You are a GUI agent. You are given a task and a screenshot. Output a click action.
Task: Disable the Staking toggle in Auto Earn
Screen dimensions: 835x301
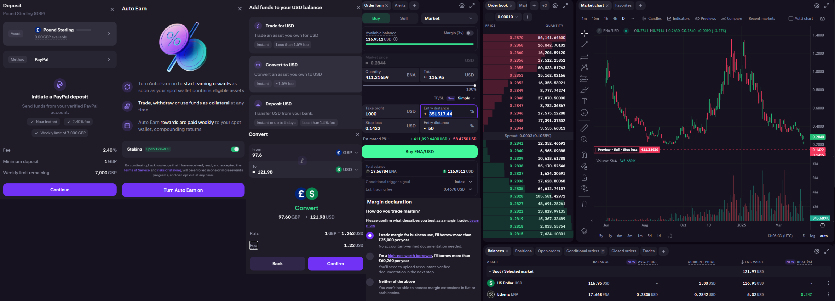click(x=235, y=149)
